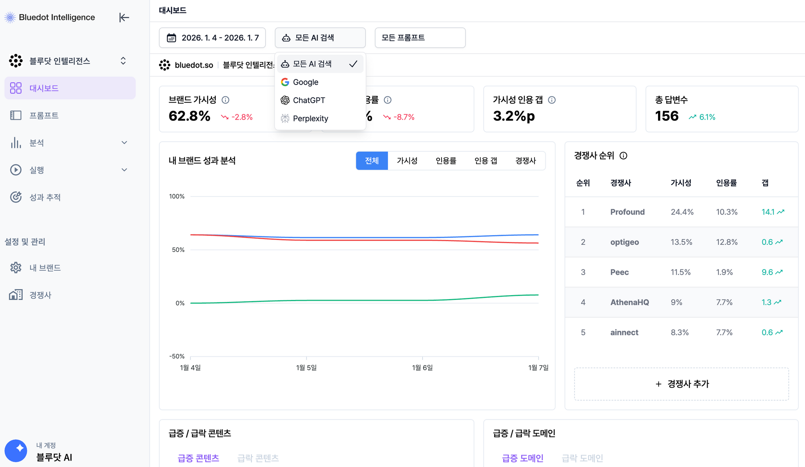805x467 pixels.
Task: Click the 내 브랜드 gear icon
Action: pos(16,268)
